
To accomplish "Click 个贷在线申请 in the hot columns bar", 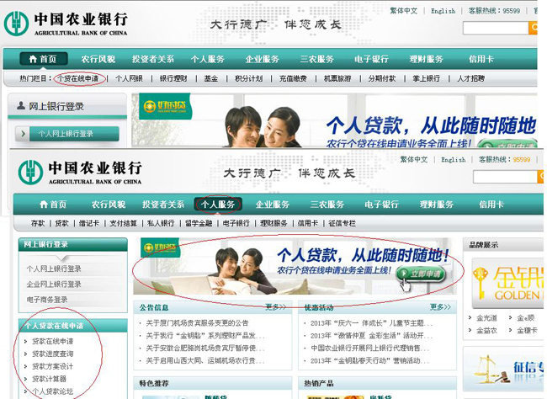I will pyautogui.click(x=77, y=78).
